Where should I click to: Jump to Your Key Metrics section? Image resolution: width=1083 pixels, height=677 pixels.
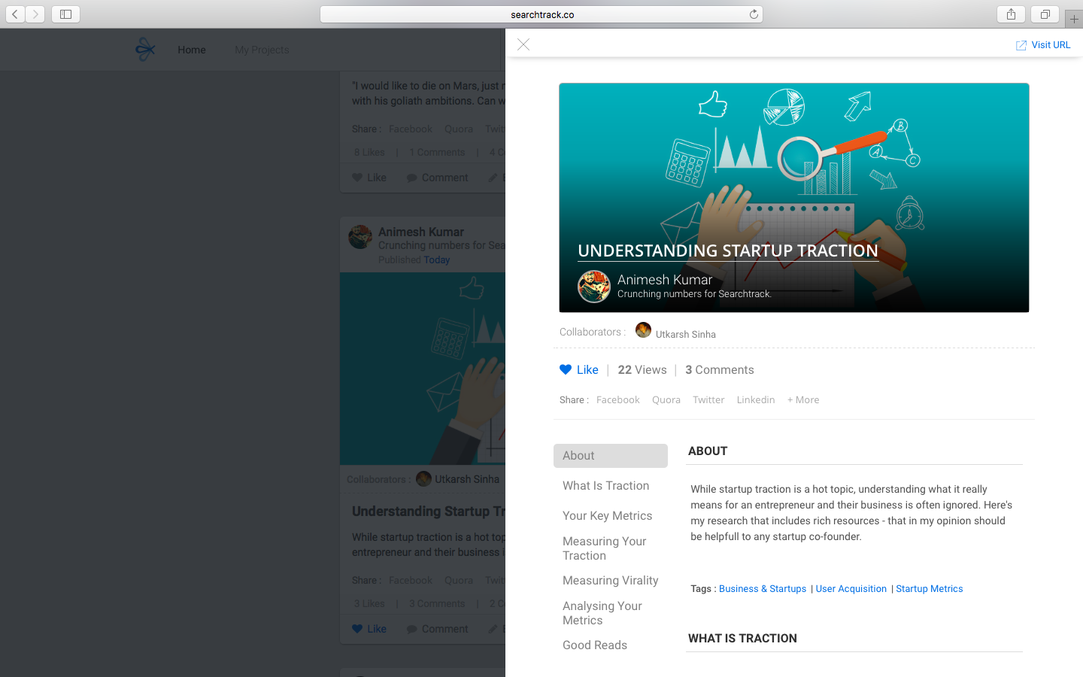coord(608,516)
